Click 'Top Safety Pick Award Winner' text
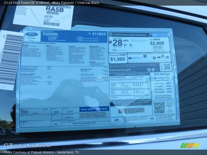This screenshot has width=207, height=155. point(161,79)
